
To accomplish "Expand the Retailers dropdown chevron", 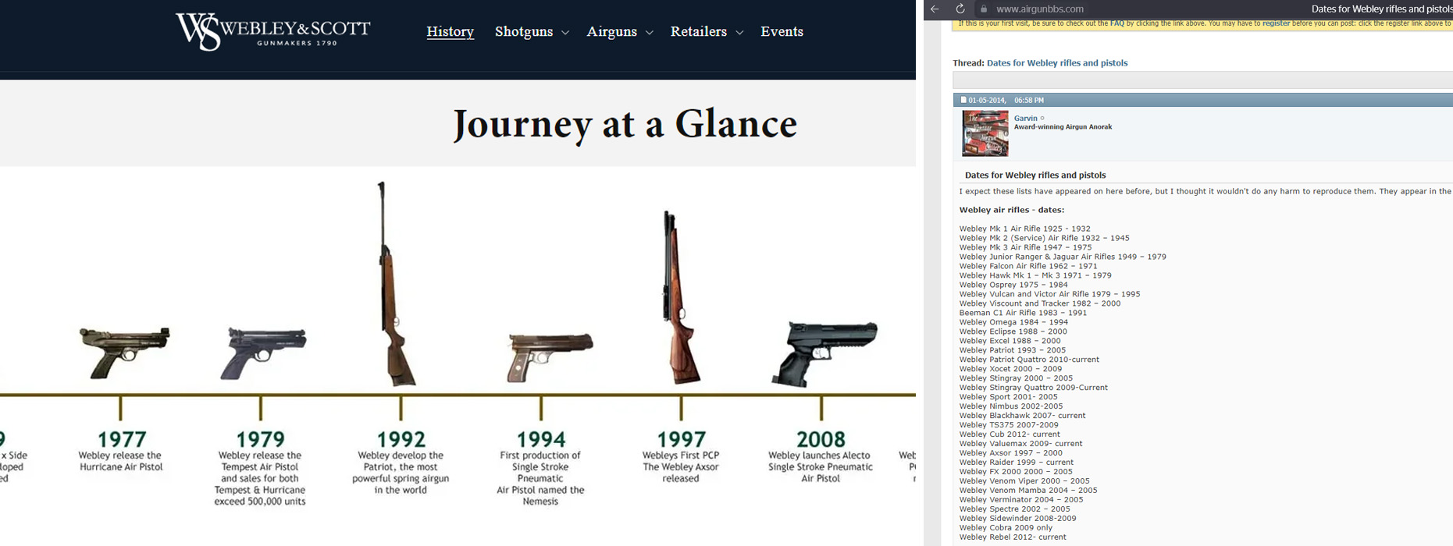I will [739, 33].
